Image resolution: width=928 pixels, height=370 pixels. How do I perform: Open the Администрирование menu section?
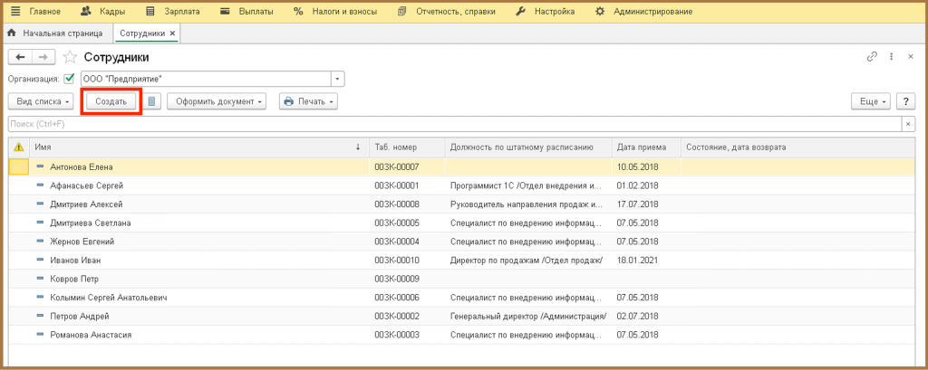click(644, 11)
